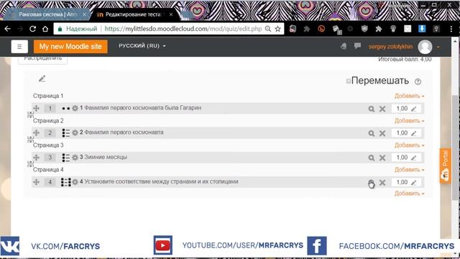Viewport: 460px width, 259px height.
Task: Go to browser home page
Action: 45,29
